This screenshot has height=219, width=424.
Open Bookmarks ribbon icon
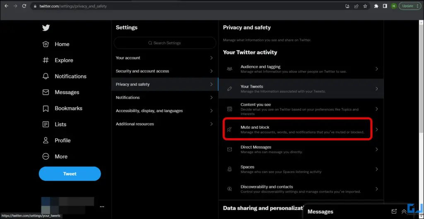coord(46,108)
